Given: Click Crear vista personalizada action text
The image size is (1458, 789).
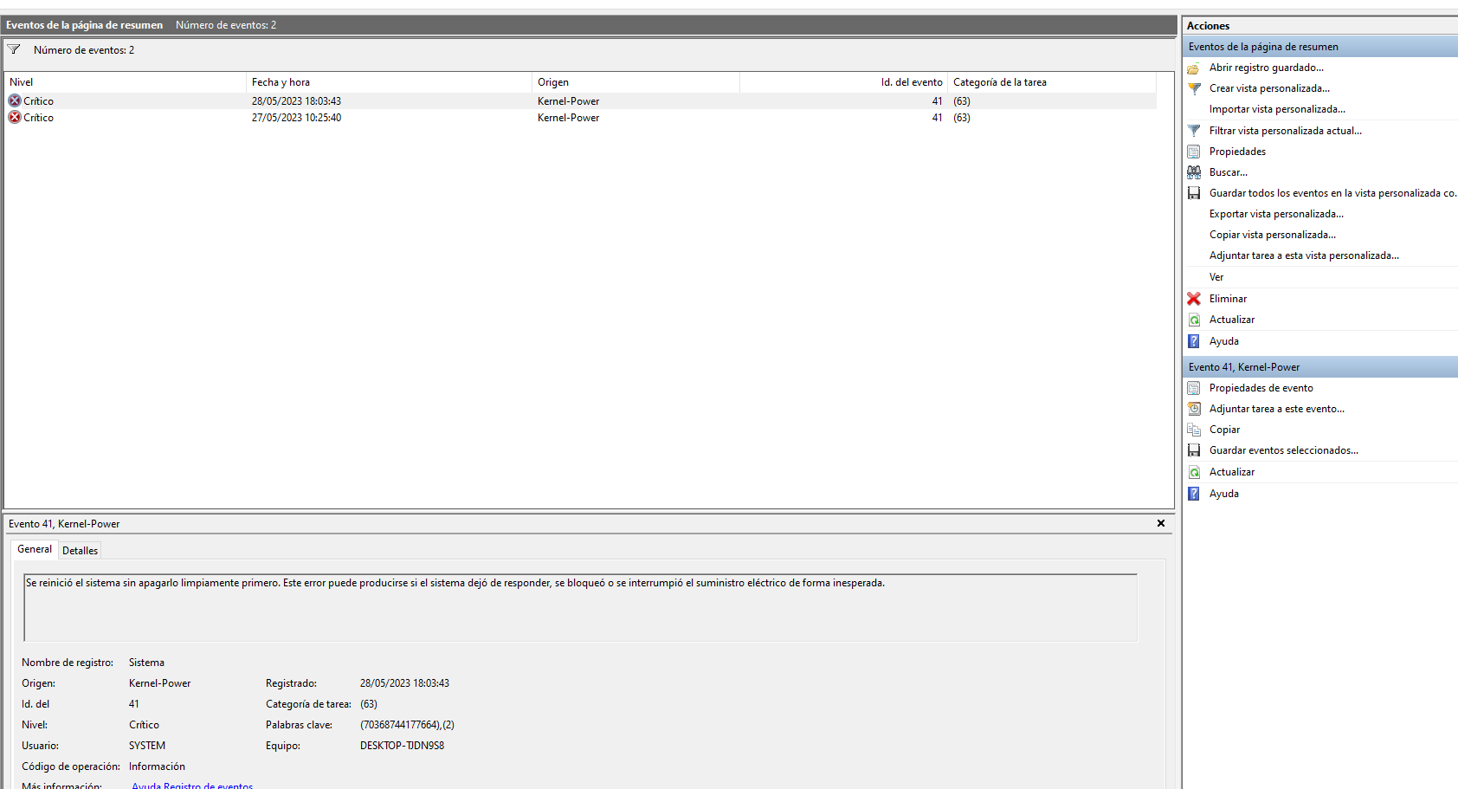Looking at the screenshot, I should point(1269,88).
